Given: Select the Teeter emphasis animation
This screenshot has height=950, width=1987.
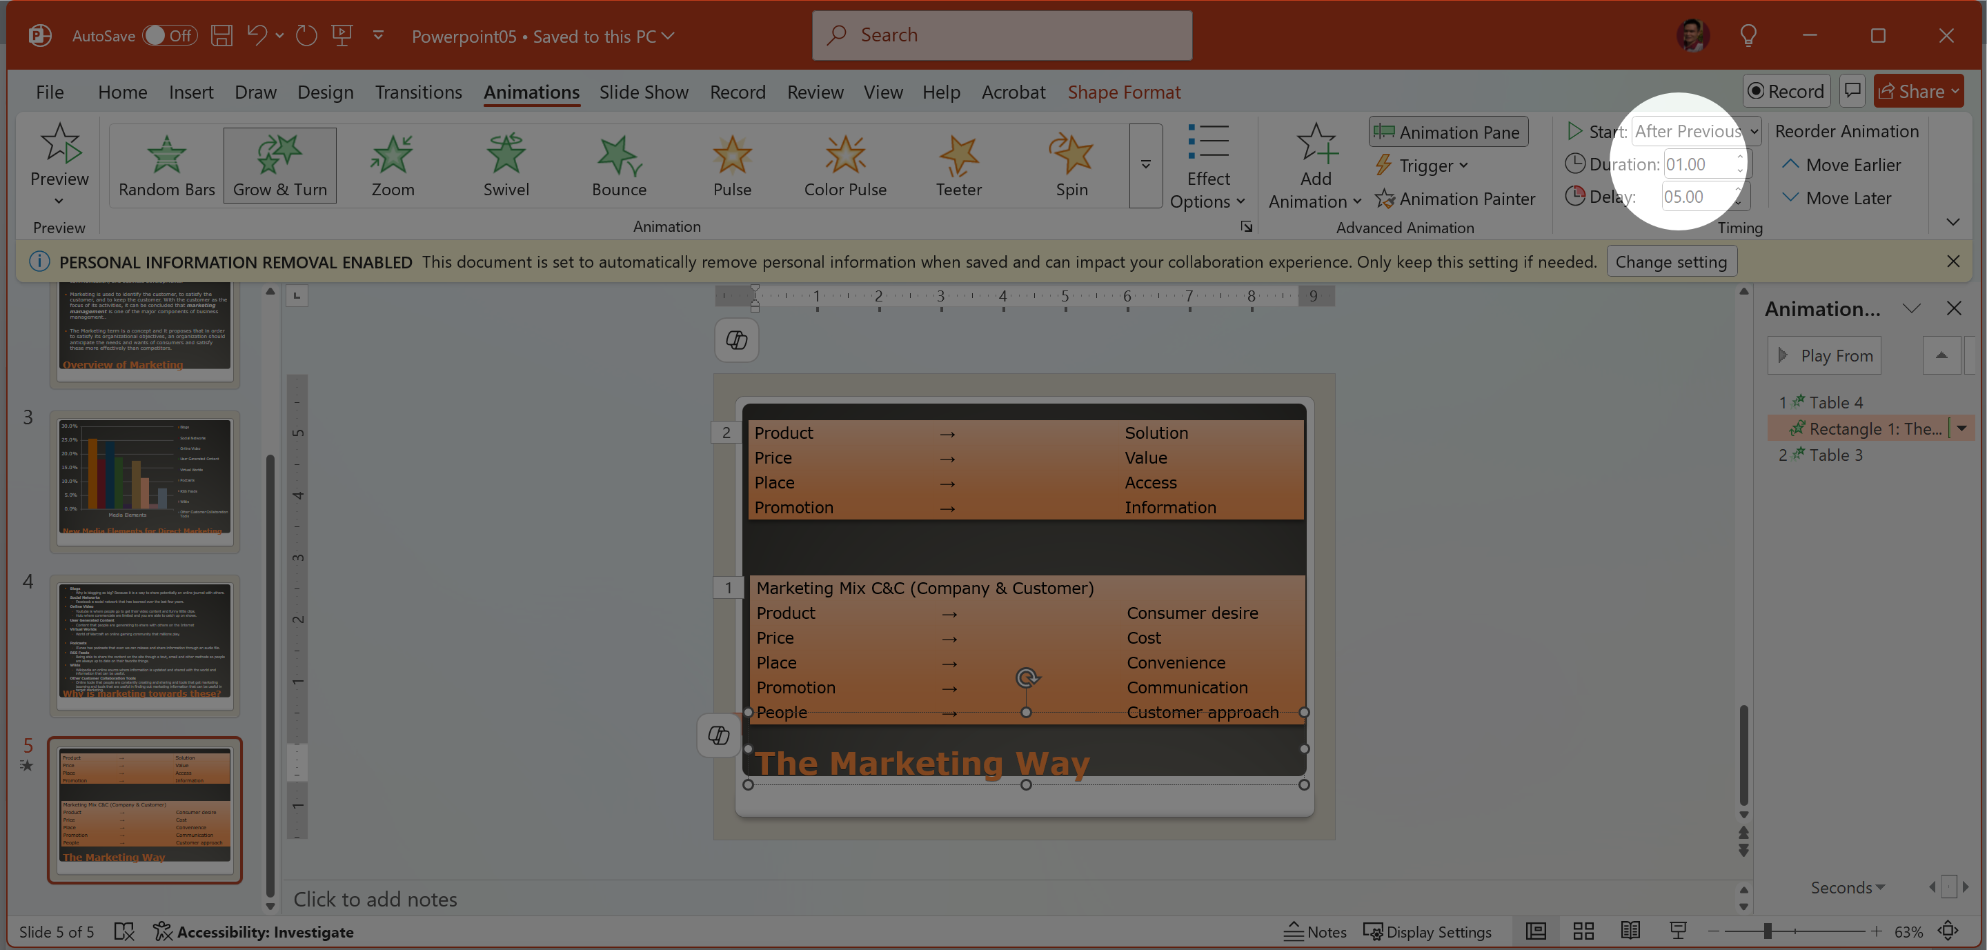Looking at the screenshot, I should point(958,165).
